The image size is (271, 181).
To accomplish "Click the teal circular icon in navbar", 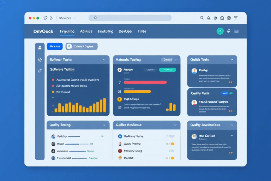I will (x=220, y=31).
